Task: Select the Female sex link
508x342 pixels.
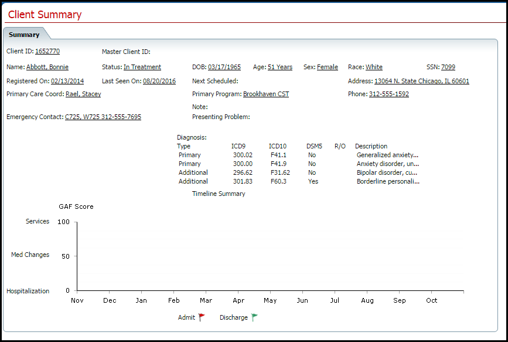Action: tap(328, 67)
